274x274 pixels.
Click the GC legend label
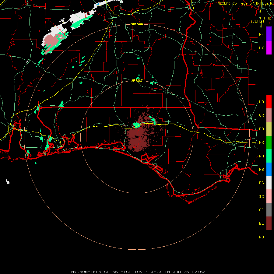261,210
